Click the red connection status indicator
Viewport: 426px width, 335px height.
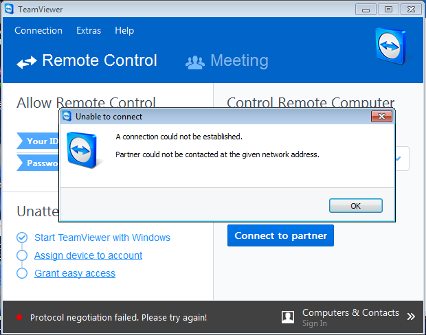tap(19, 317)
